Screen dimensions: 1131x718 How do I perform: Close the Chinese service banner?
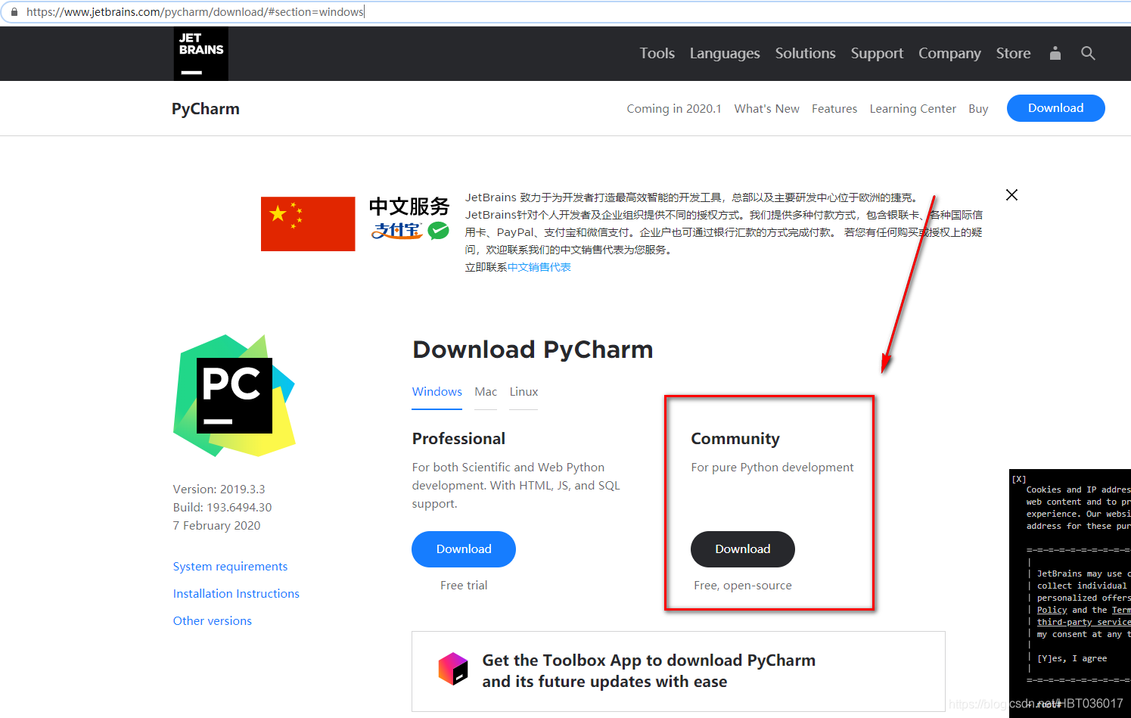[1011, 195]
